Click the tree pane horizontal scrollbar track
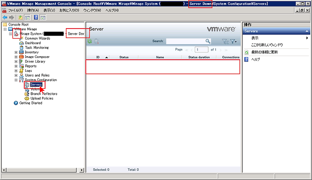 coord(42,170)
